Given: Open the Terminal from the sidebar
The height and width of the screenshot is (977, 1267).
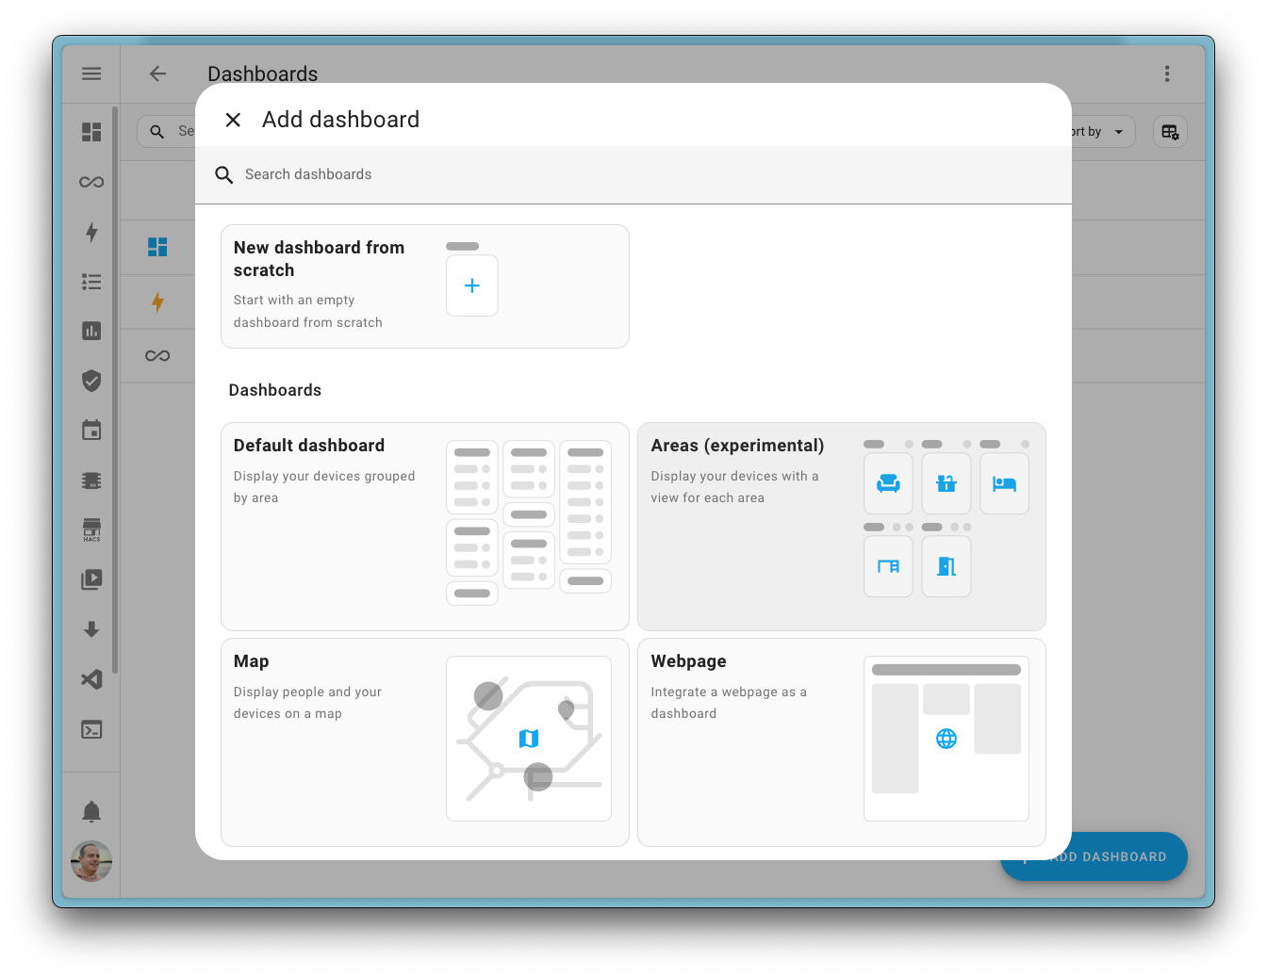Looking at the screenshot, I should [90, 728].
